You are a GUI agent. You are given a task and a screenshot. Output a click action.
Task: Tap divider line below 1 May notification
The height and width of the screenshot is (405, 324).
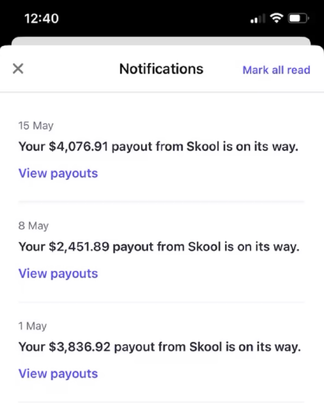coord(161,402)
